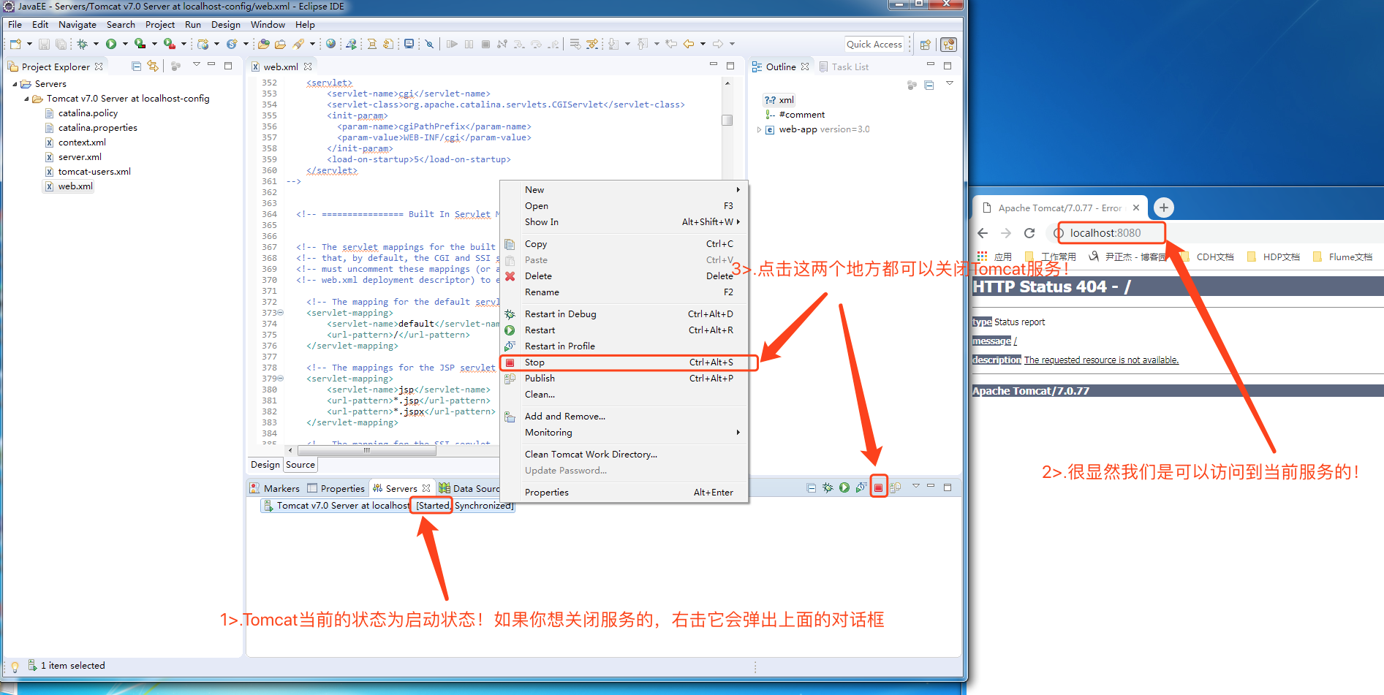This screenshot has height=695, width=1384.
Task: Switch to the Task List tab
Action: [844, 67]
